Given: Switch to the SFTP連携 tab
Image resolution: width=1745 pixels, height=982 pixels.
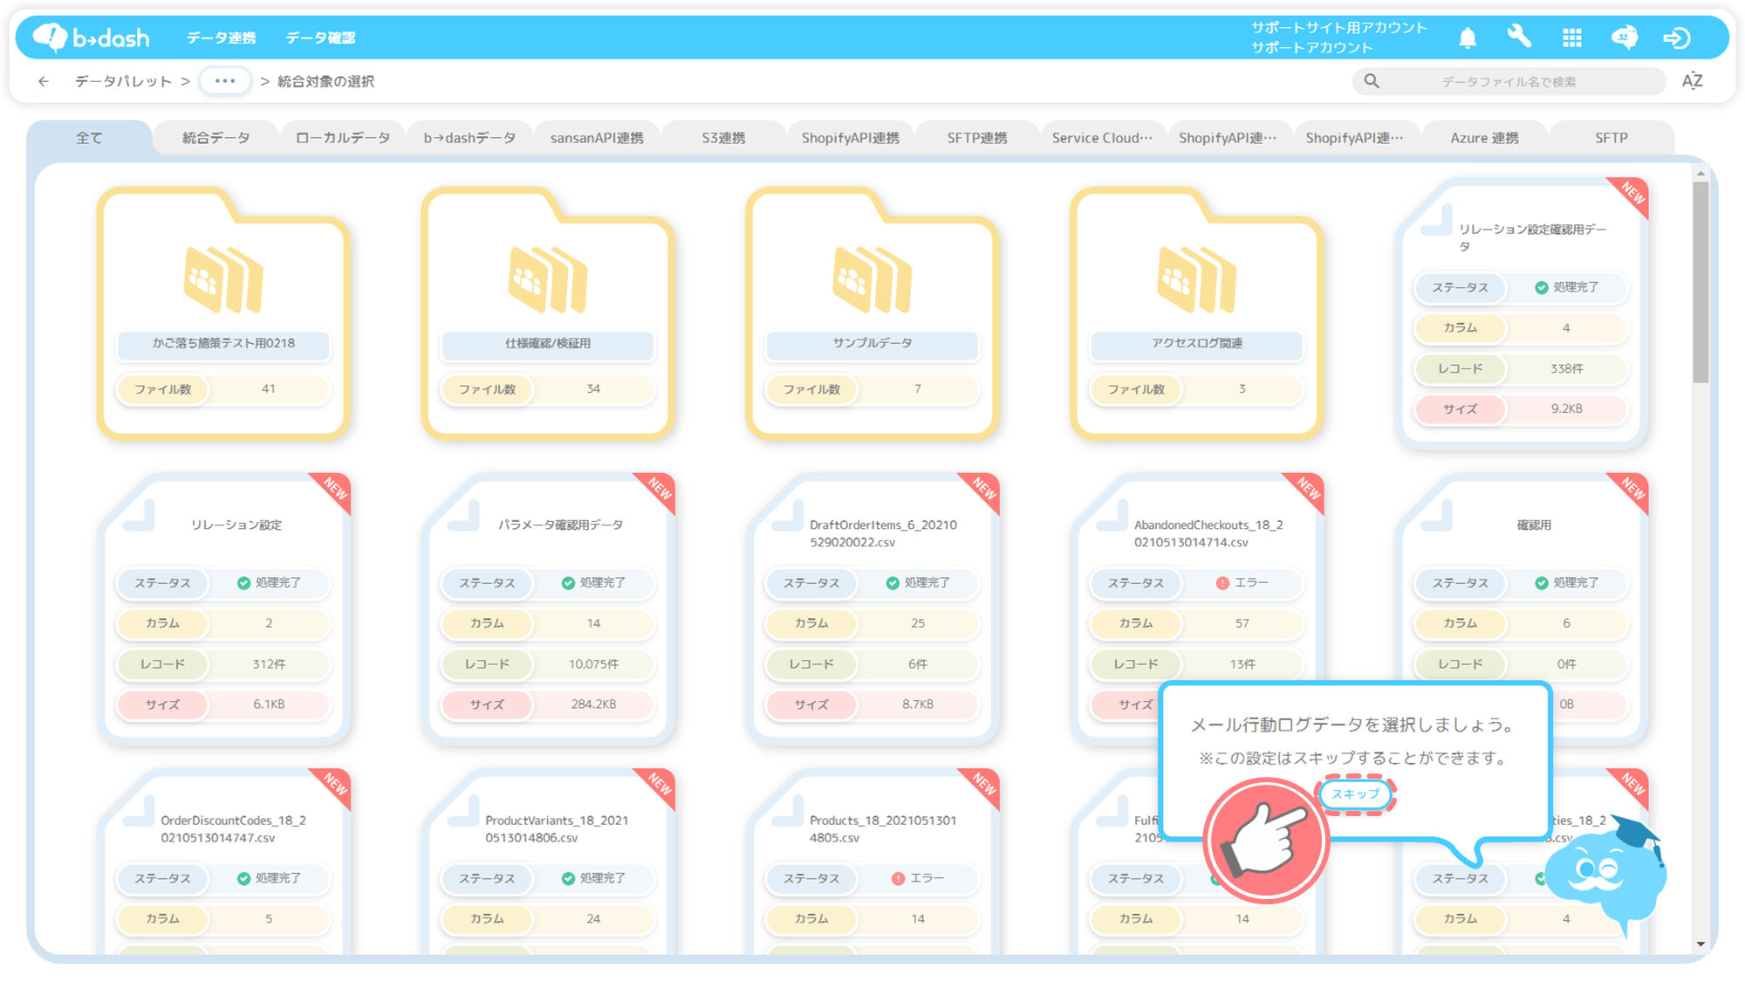Looking at the screenshot, I should [977, 138].
